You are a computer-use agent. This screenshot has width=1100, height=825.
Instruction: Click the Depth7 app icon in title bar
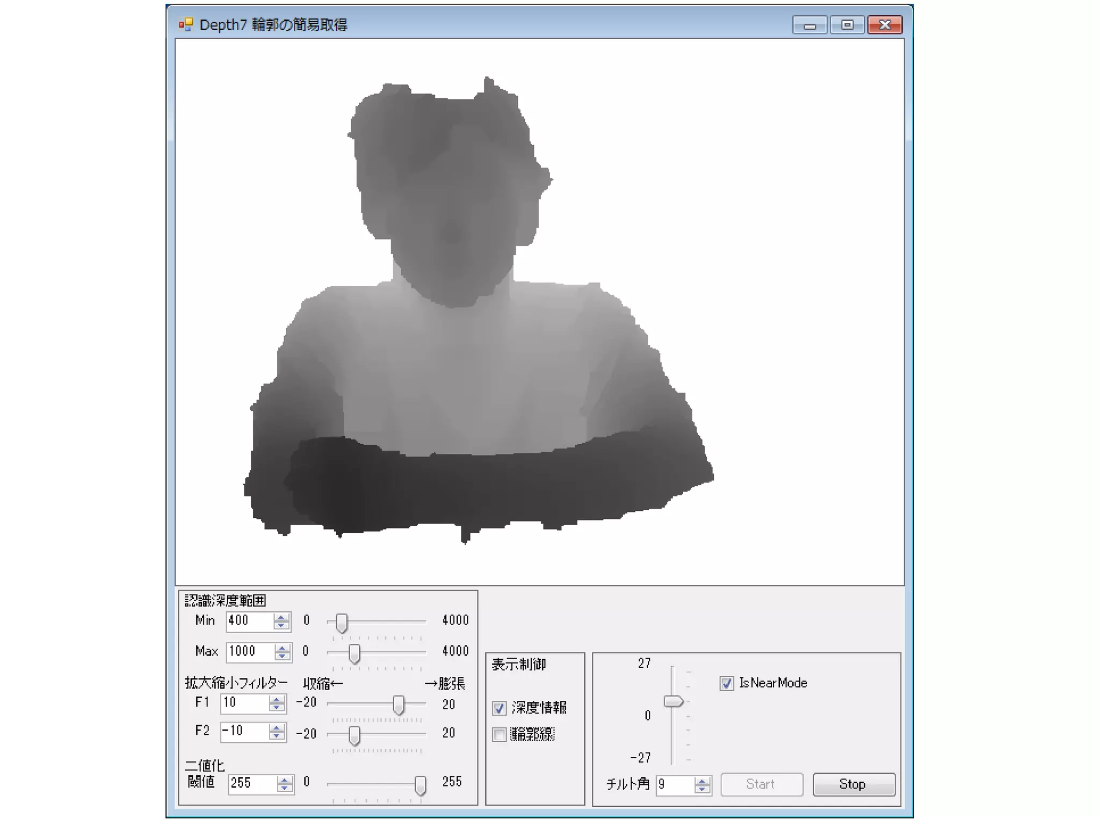click(x=185, y=25)
